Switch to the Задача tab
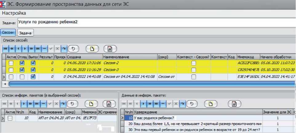The width and height of the screenshot is (296, 133). coord(26,33)
